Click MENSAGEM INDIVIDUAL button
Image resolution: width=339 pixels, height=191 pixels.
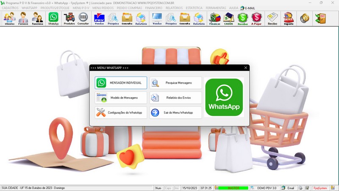pyautogui.click(x=121, y=83)
